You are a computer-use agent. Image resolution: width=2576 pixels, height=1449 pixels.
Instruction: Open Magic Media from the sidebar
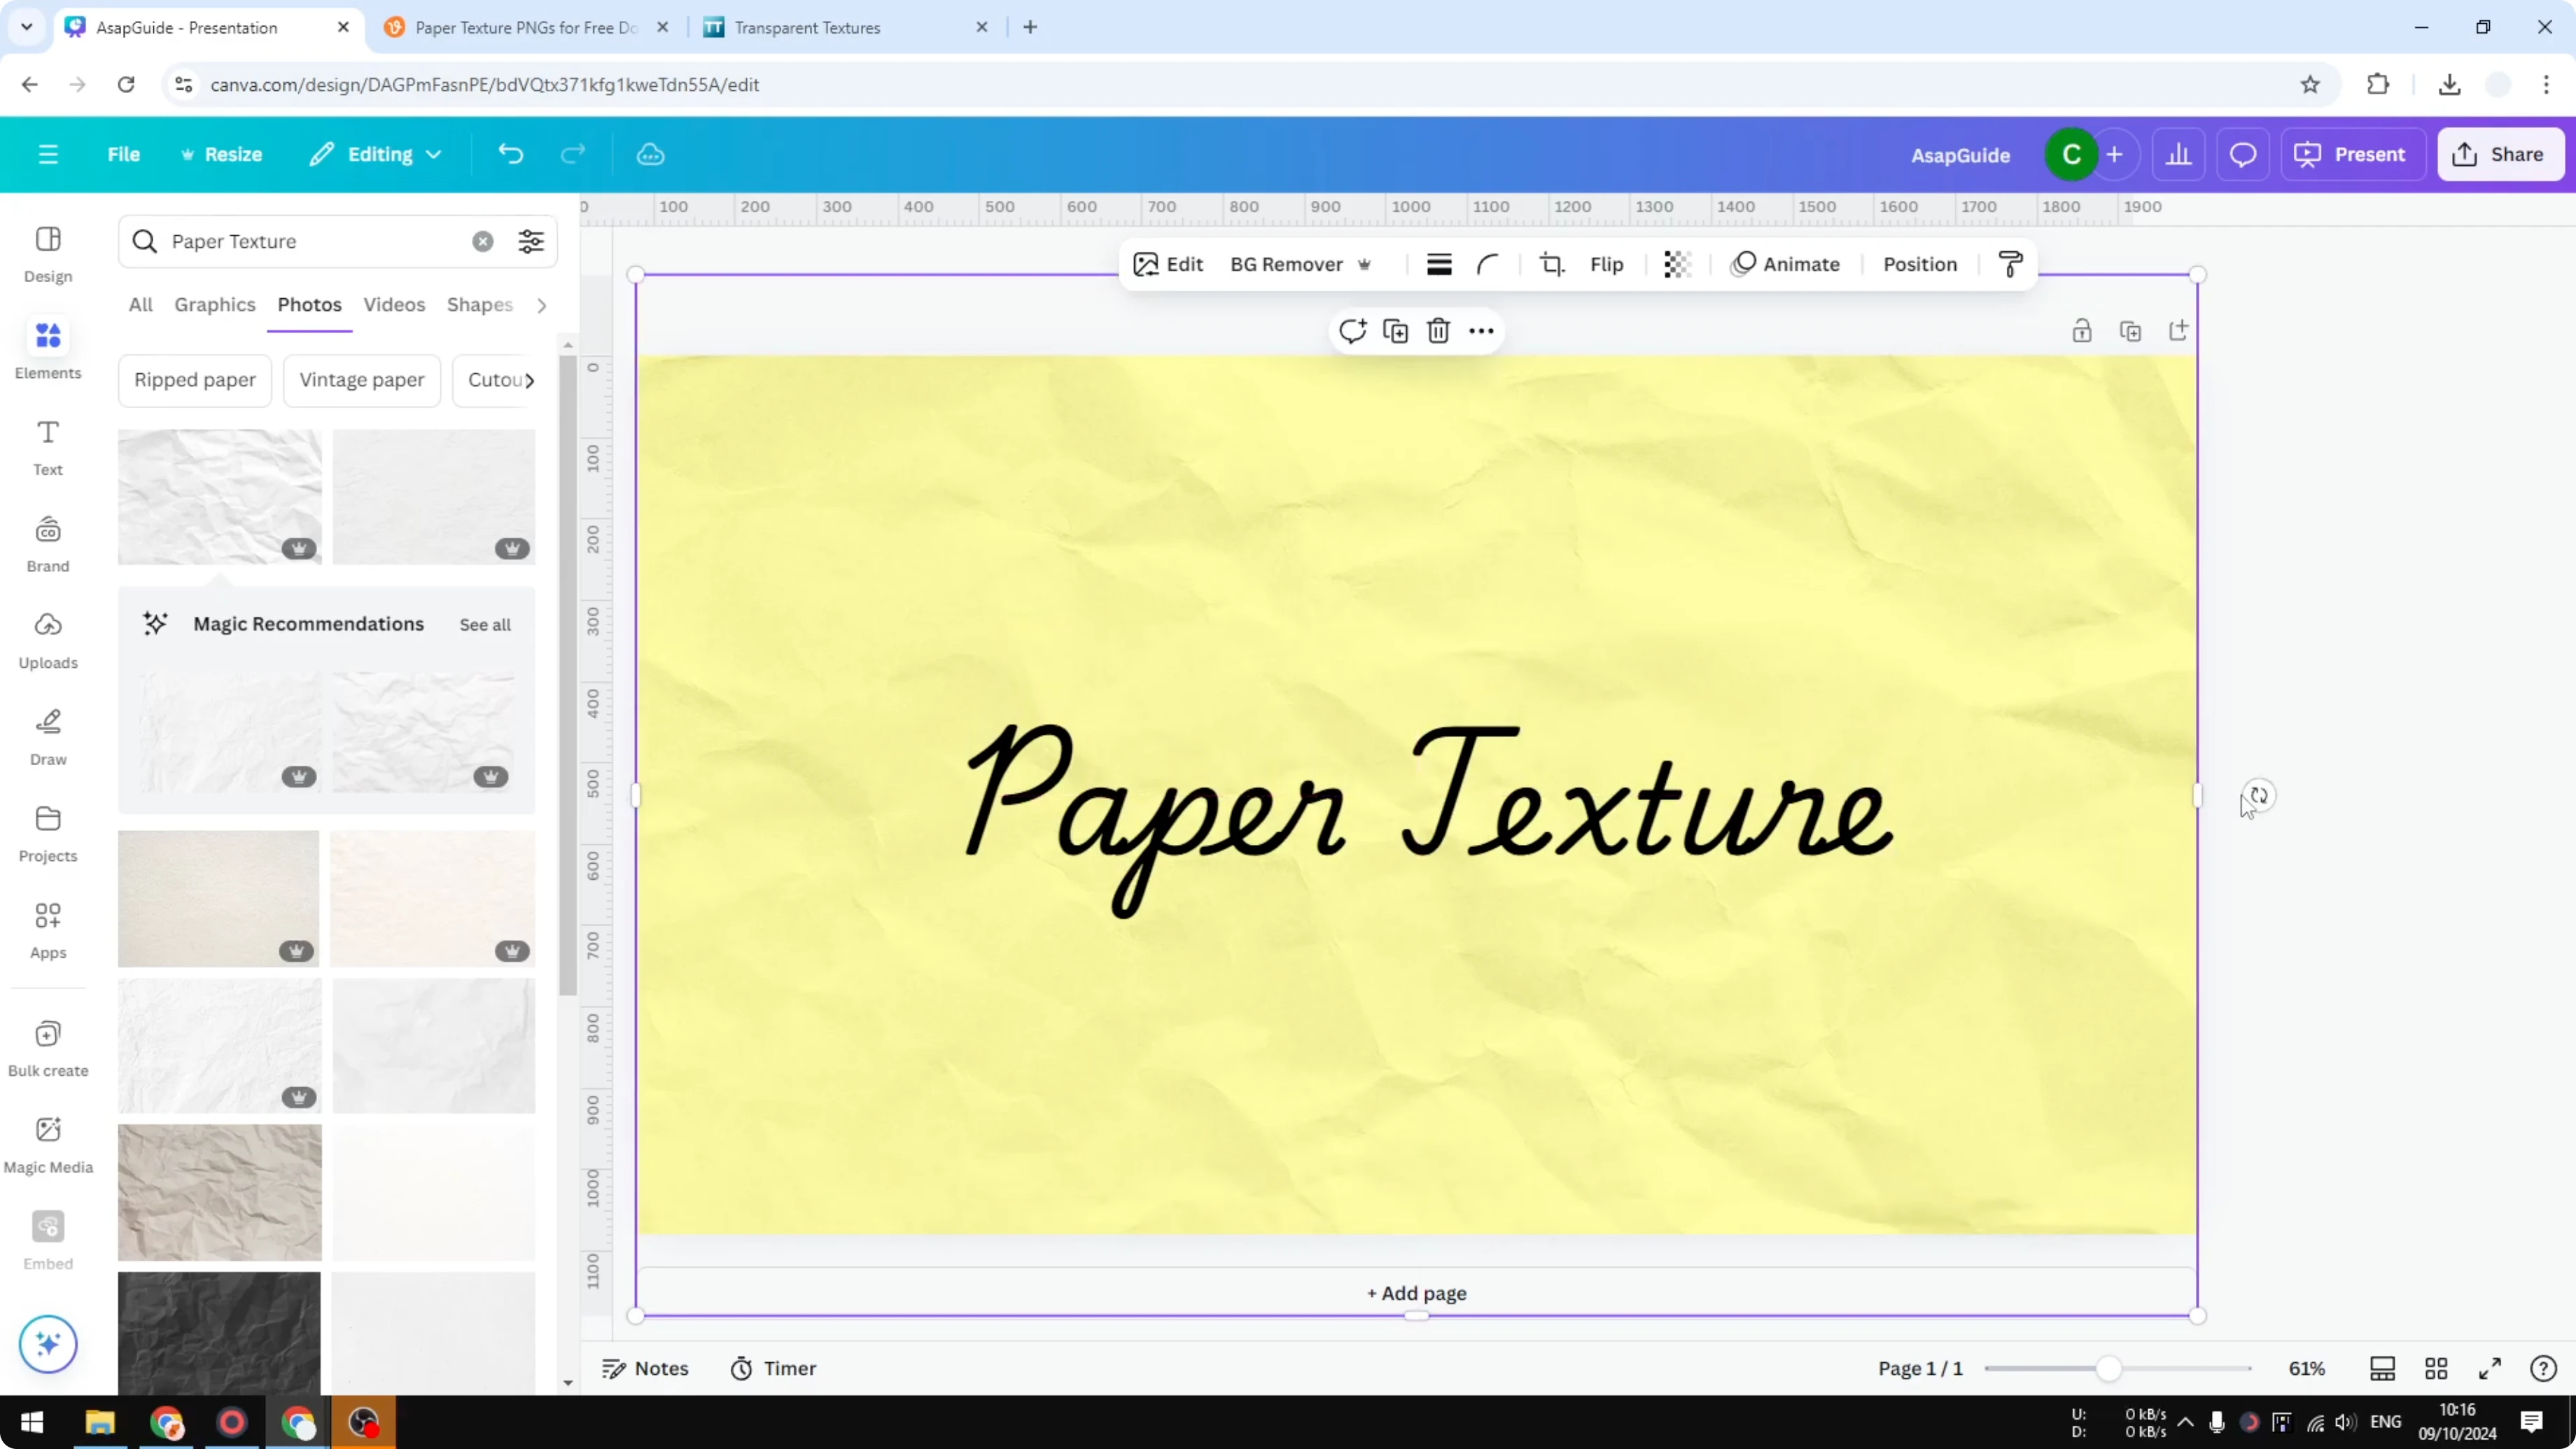[x=47, y=1142]
